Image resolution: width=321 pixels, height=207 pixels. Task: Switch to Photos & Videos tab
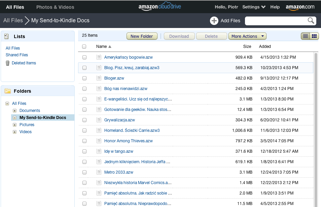[x=55, y=7]
